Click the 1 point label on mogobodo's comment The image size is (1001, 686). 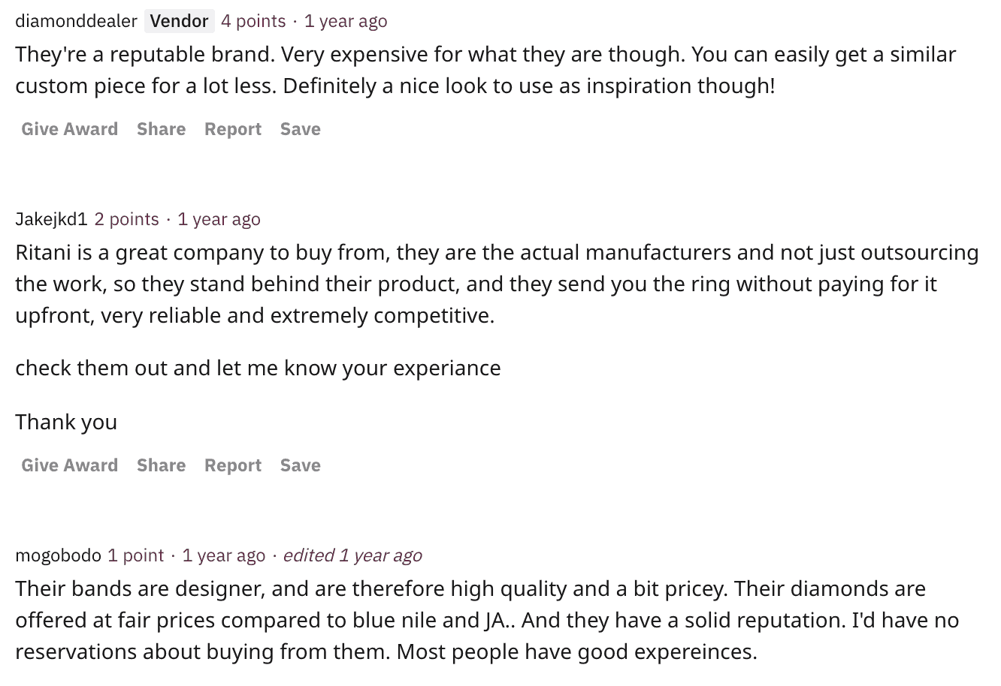point(134,555)
